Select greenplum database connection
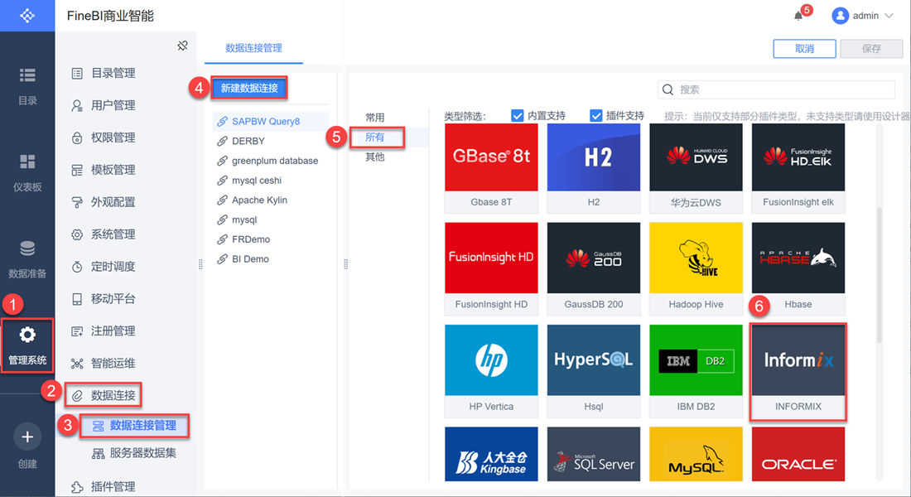Image resolution: width=911 pixels, height=497 pixels. (270, 161)
